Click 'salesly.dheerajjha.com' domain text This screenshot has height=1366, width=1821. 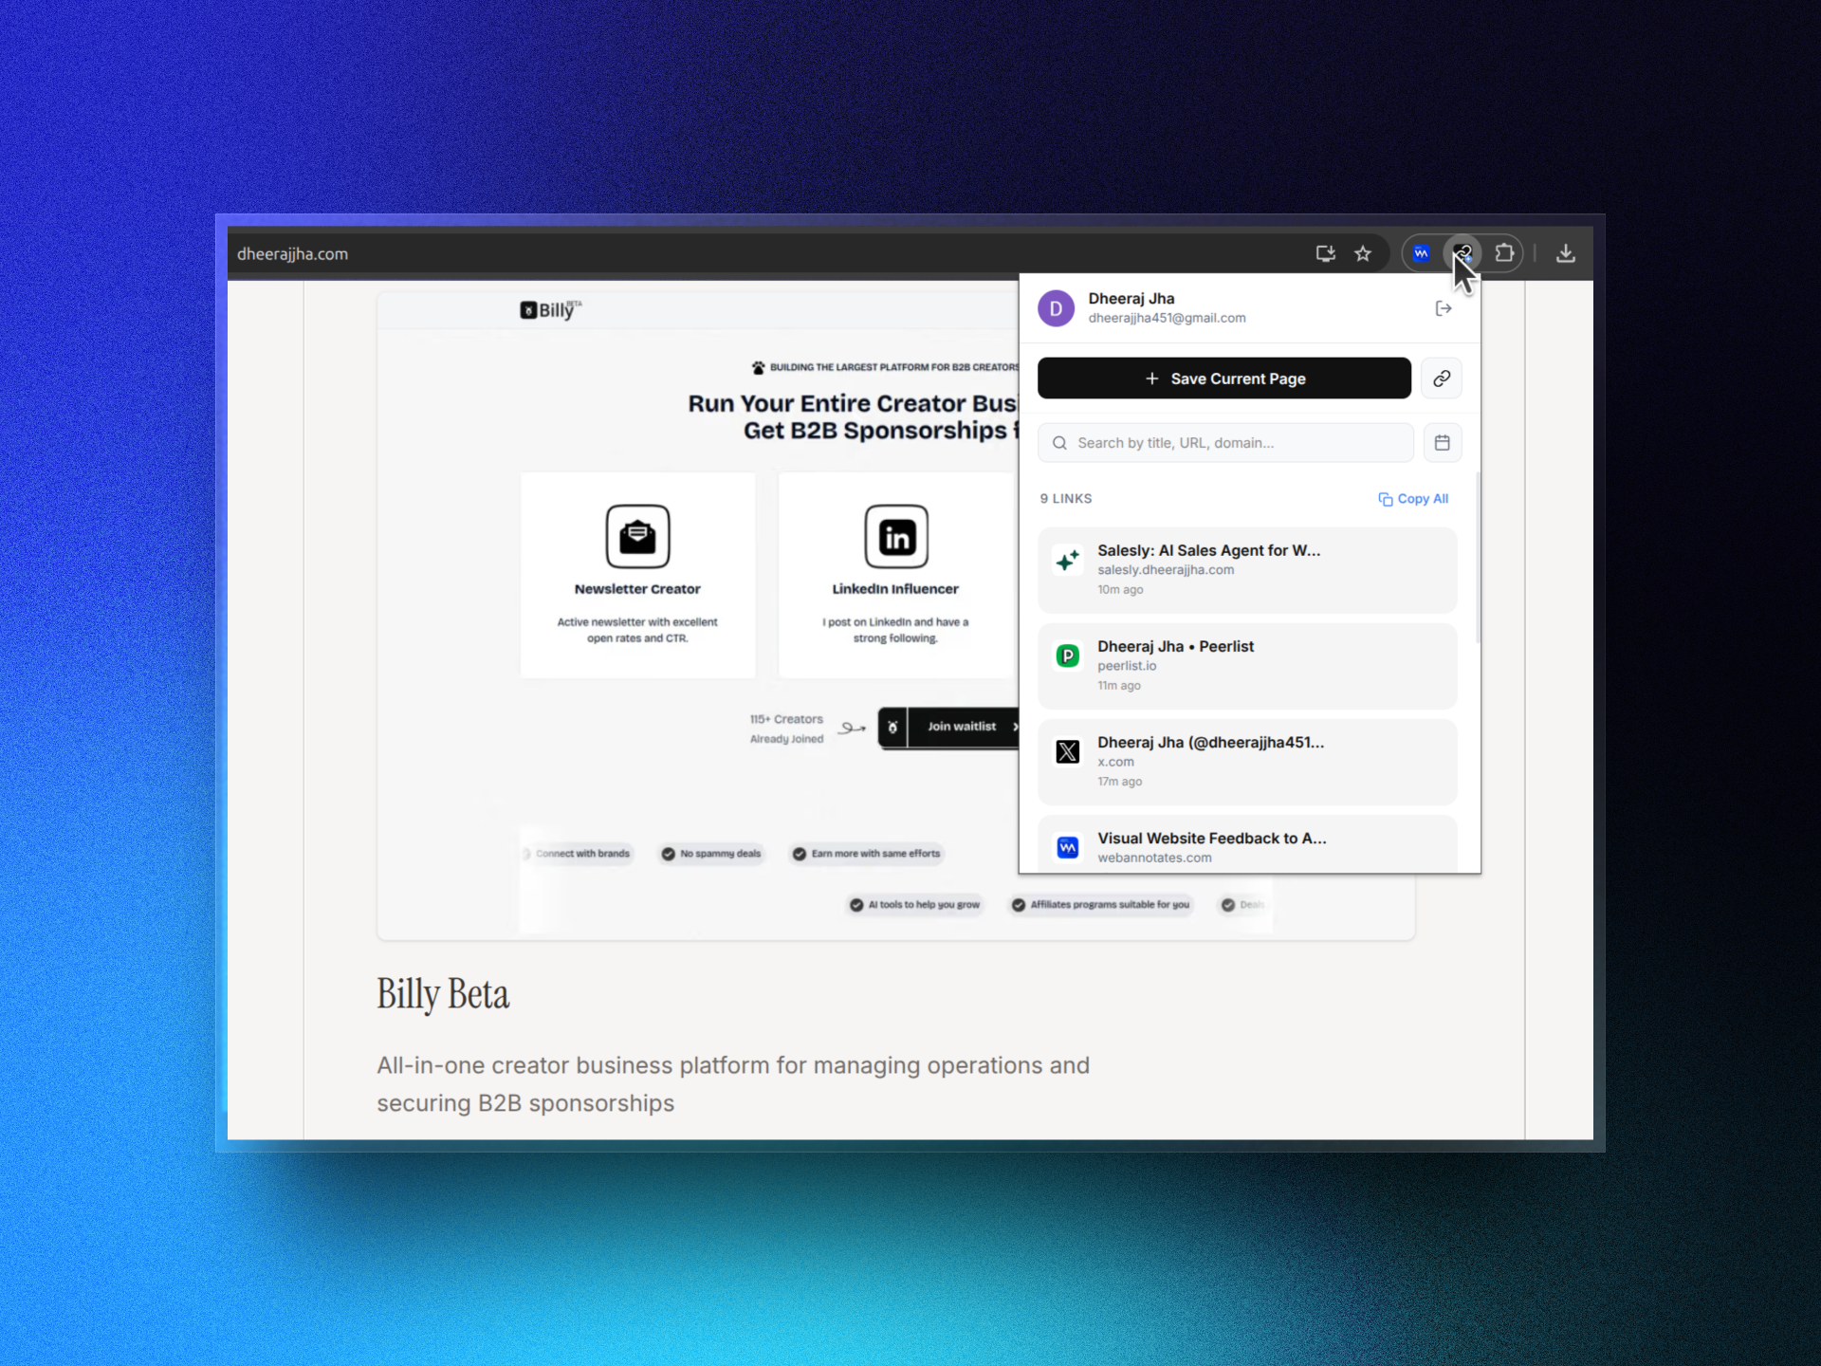coord(1166,570)
